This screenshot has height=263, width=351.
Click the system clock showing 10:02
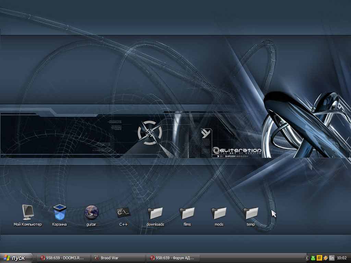click(x=342, y=258)
